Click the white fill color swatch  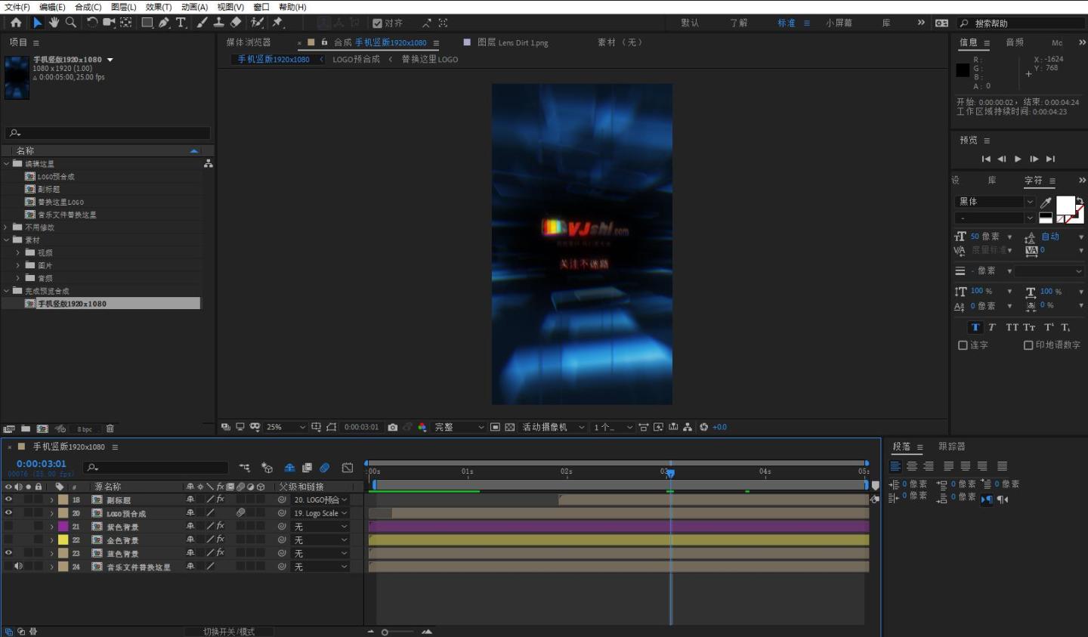pos(1065,206)
